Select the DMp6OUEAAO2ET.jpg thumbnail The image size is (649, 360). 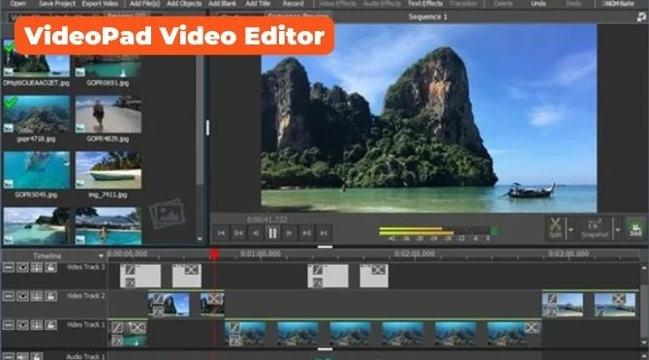click(x=37, y=60)
